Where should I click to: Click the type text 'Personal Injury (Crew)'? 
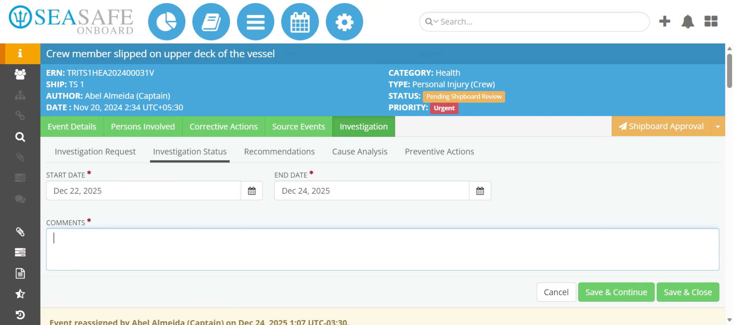[453, 84]
